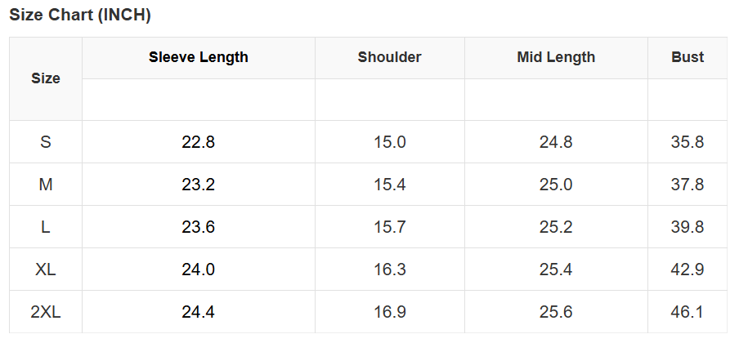Select the Sleeve Length column header

[199, 57]
